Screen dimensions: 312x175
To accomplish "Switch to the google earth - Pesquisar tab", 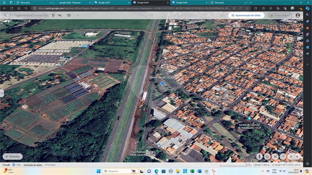I will (73, 2).
